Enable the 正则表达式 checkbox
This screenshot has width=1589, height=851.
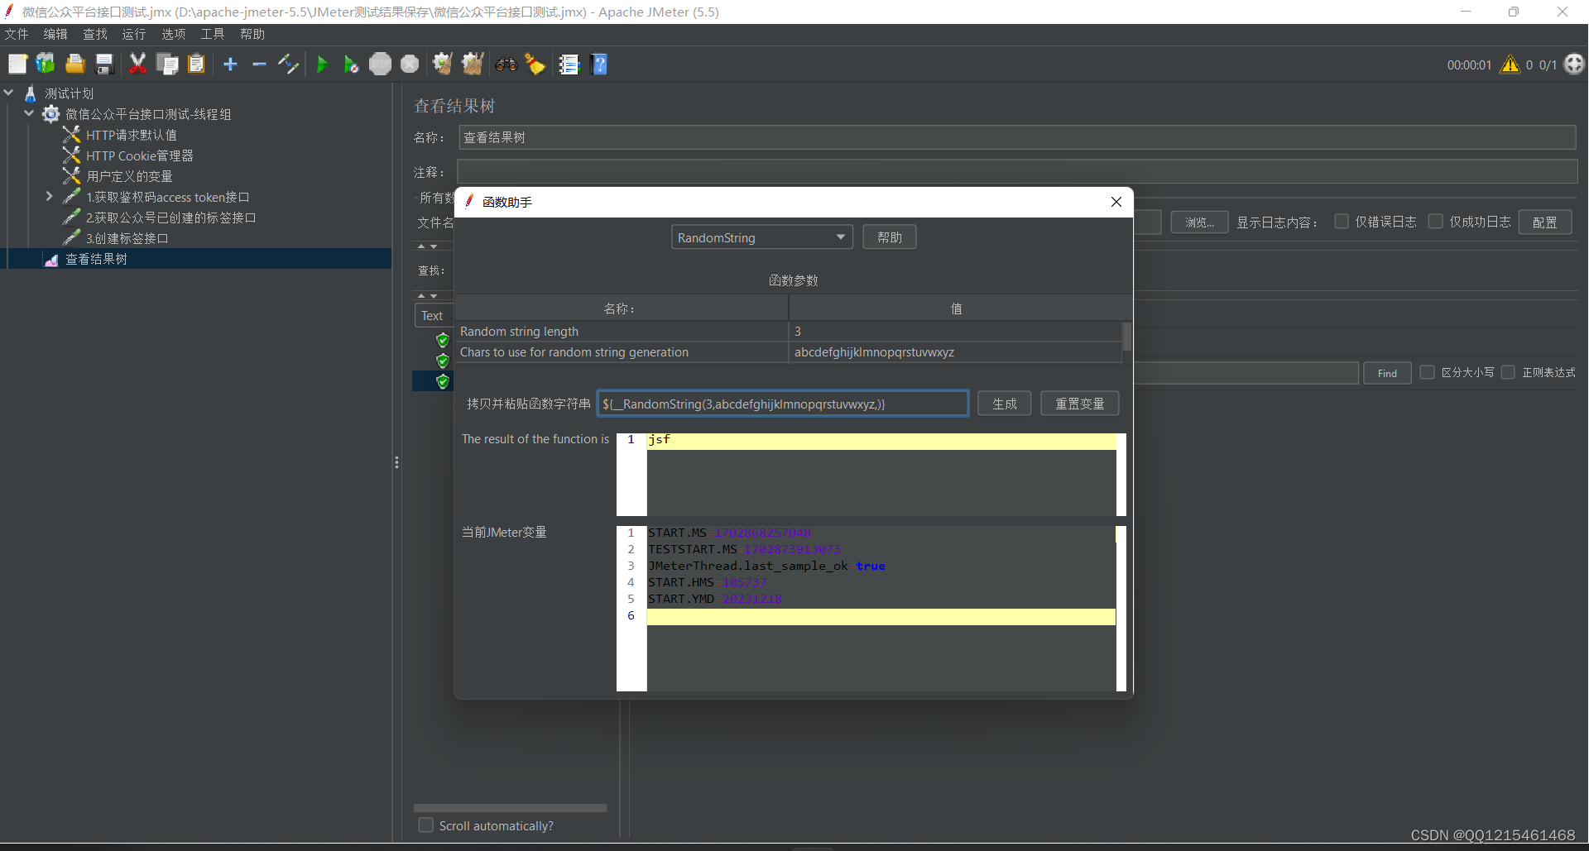point(1509,372)
